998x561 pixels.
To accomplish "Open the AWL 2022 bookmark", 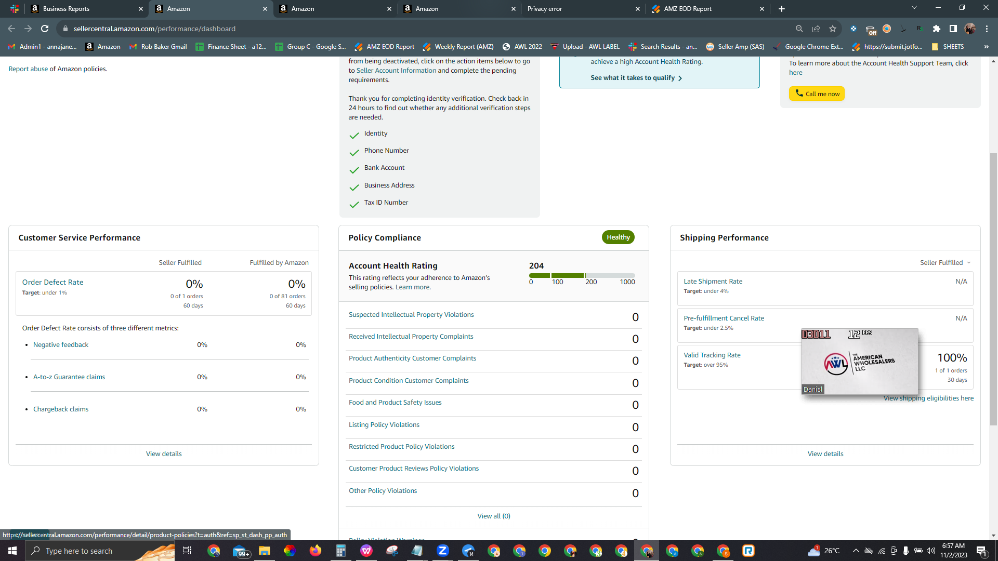I will point(522,47).
